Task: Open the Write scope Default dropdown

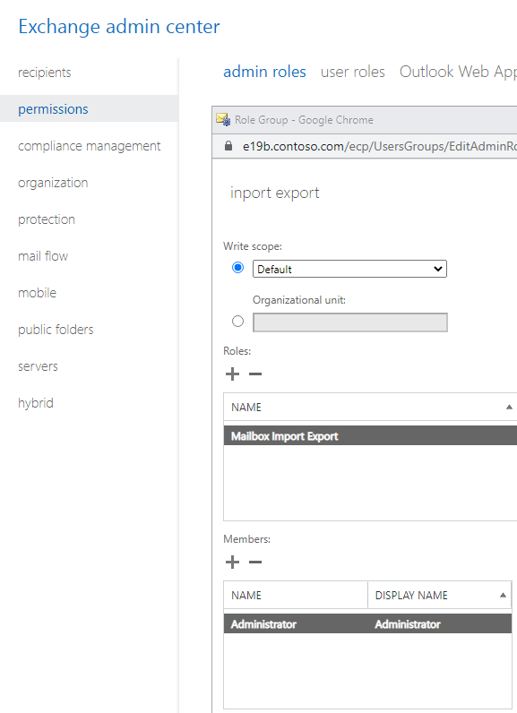Action: pos(349,269)
